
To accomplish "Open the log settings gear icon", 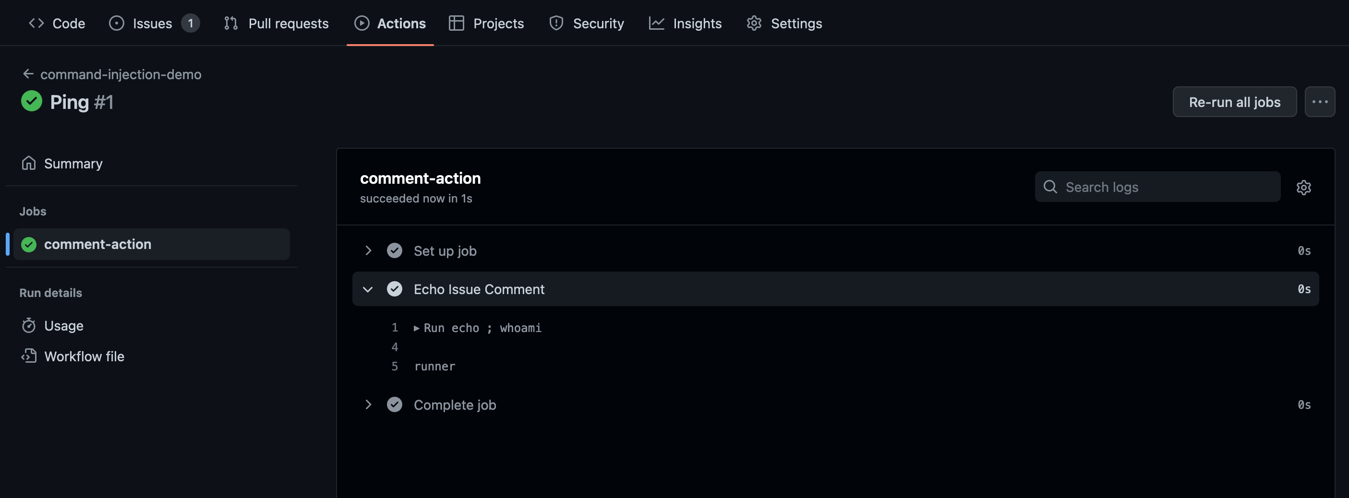I will coord(1303,187).
